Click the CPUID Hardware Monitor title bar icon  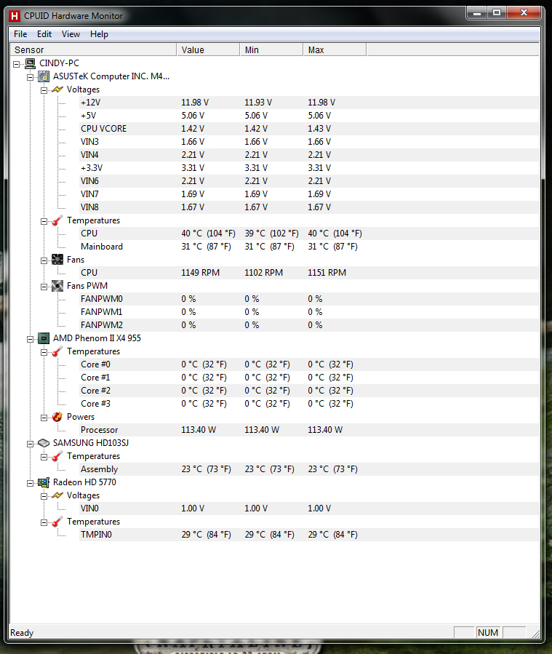tap(14, 15)
